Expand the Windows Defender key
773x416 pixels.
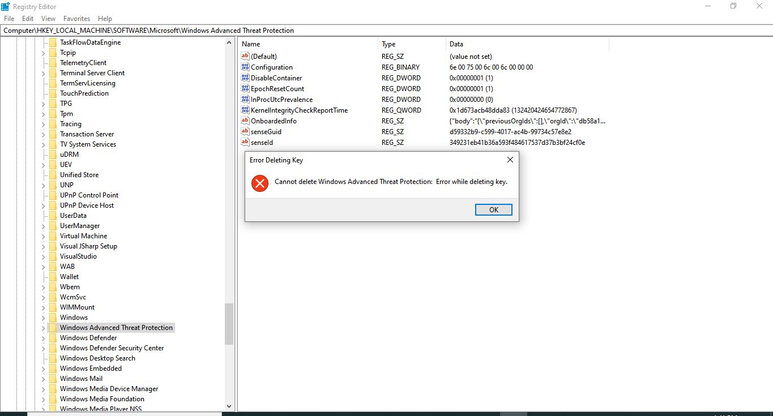coord(44,337)
